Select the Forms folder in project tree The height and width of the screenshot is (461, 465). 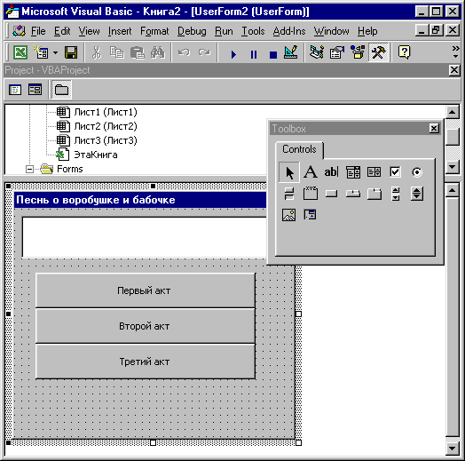coord(70,169)
